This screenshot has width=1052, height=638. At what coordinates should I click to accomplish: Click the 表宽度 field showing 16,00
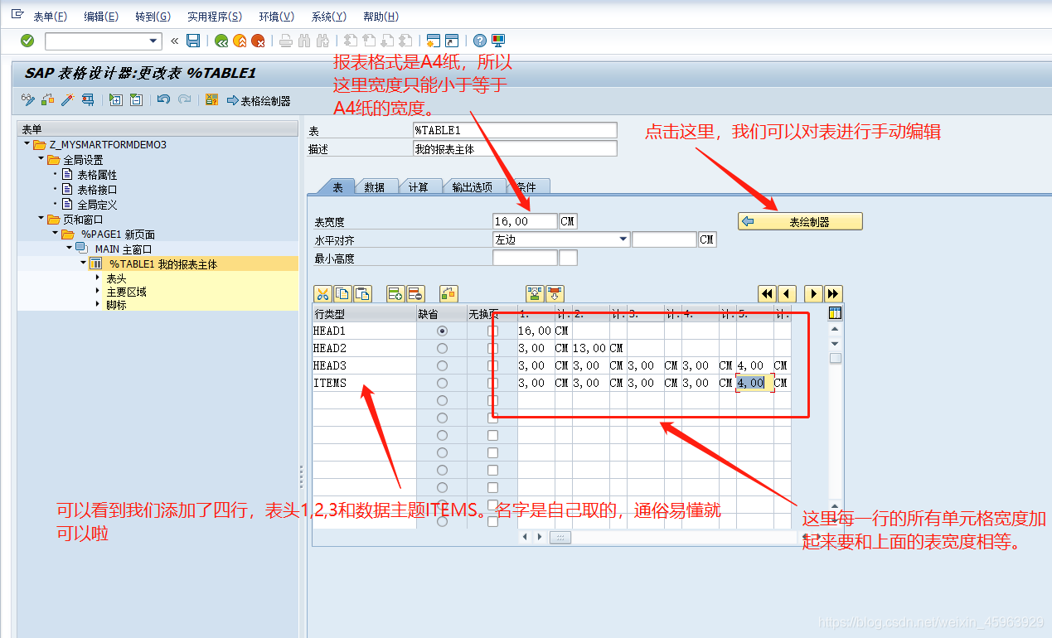click(526, 221)
